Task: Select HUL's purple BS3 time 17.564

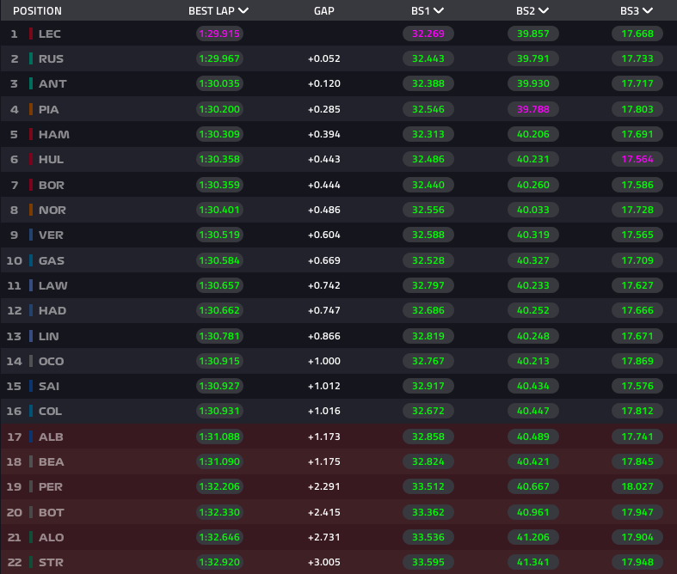Action: click(x=637, y=159)
